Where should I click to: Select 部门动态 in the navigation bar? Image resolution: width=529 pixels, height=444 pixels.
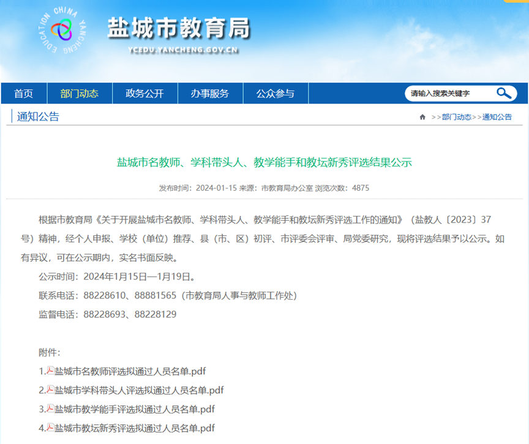[79, 94]
